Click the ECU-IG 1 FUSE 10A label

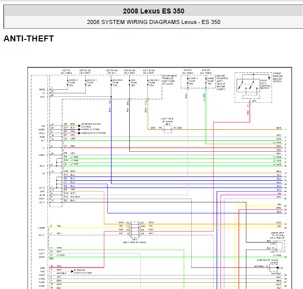coord(92,82)
